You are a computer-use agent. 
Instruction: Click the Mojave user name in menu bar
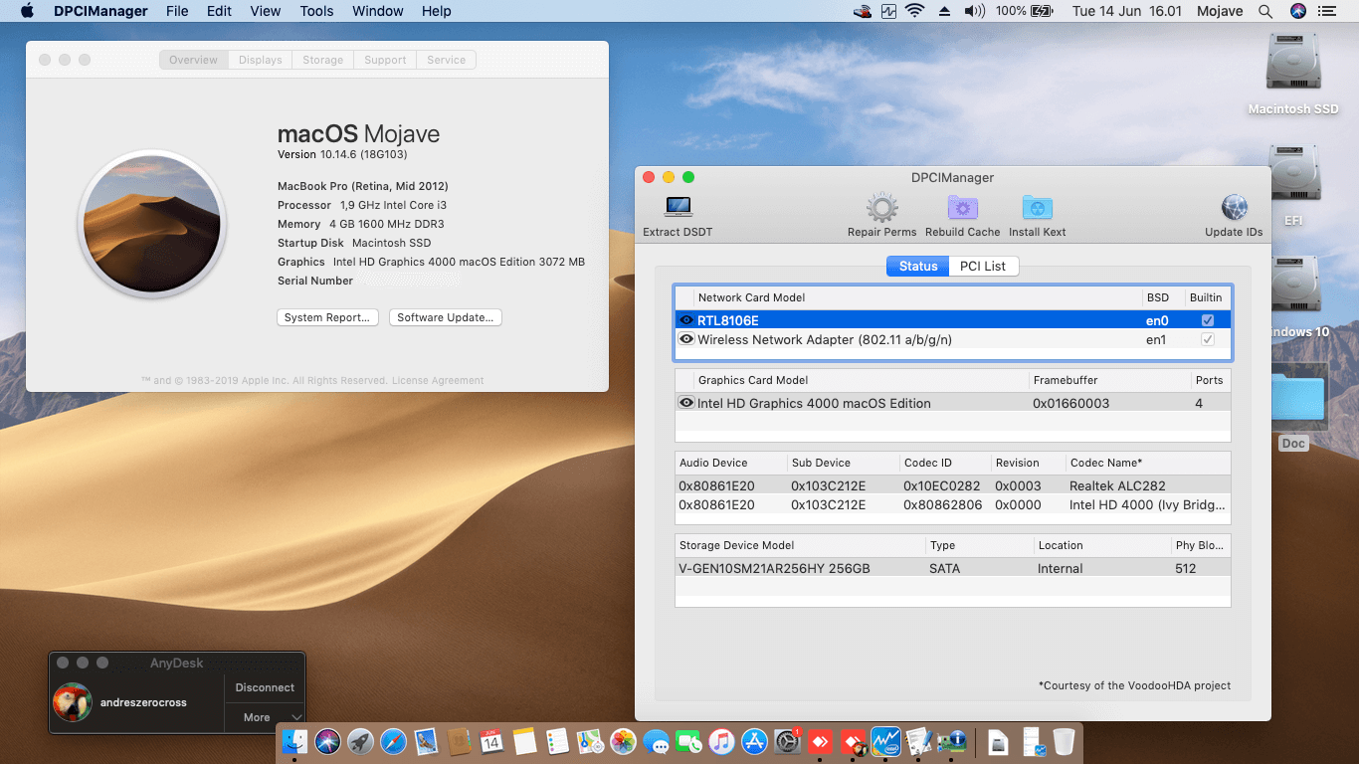1220,11
